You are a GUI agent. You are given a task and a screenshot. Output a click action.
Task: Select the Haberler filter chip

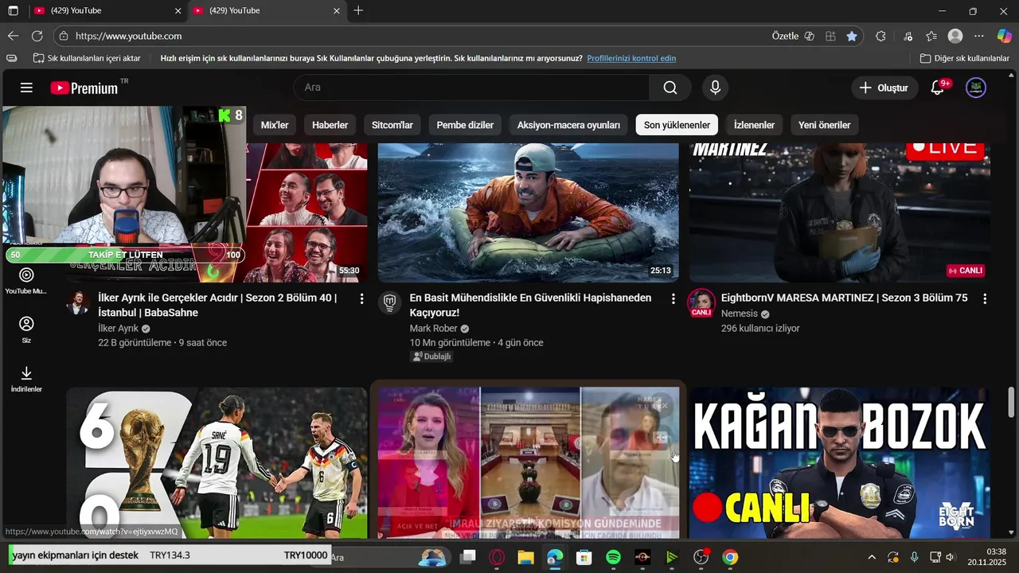pyautogui.click(x=330, y=125)
